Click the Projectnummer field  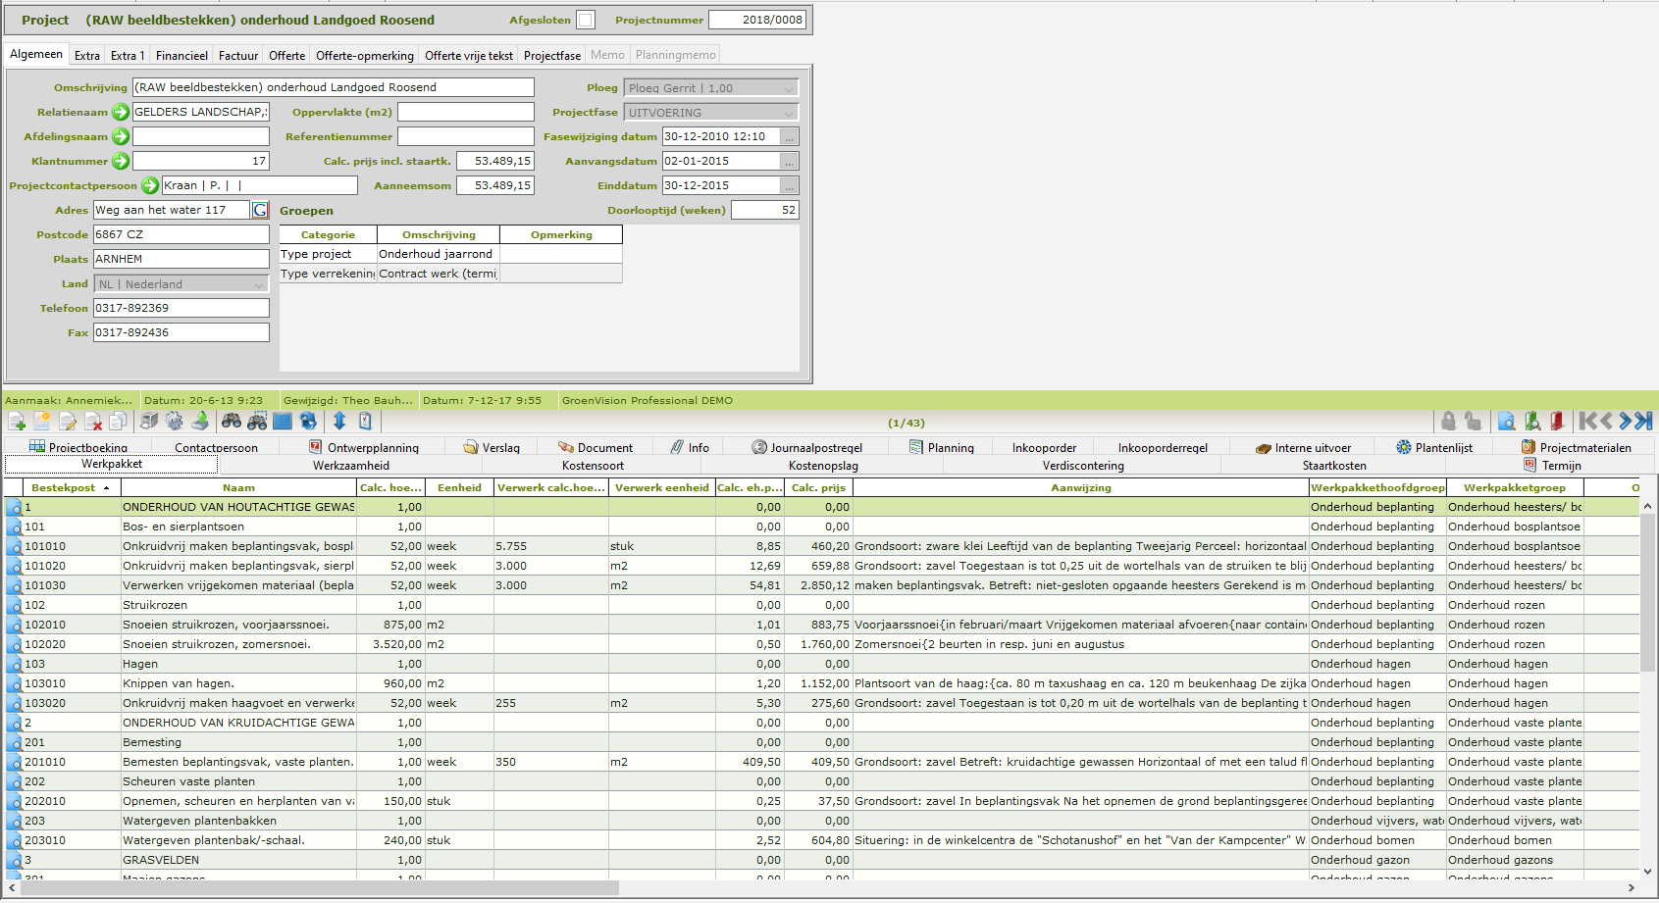pos(757,20)
